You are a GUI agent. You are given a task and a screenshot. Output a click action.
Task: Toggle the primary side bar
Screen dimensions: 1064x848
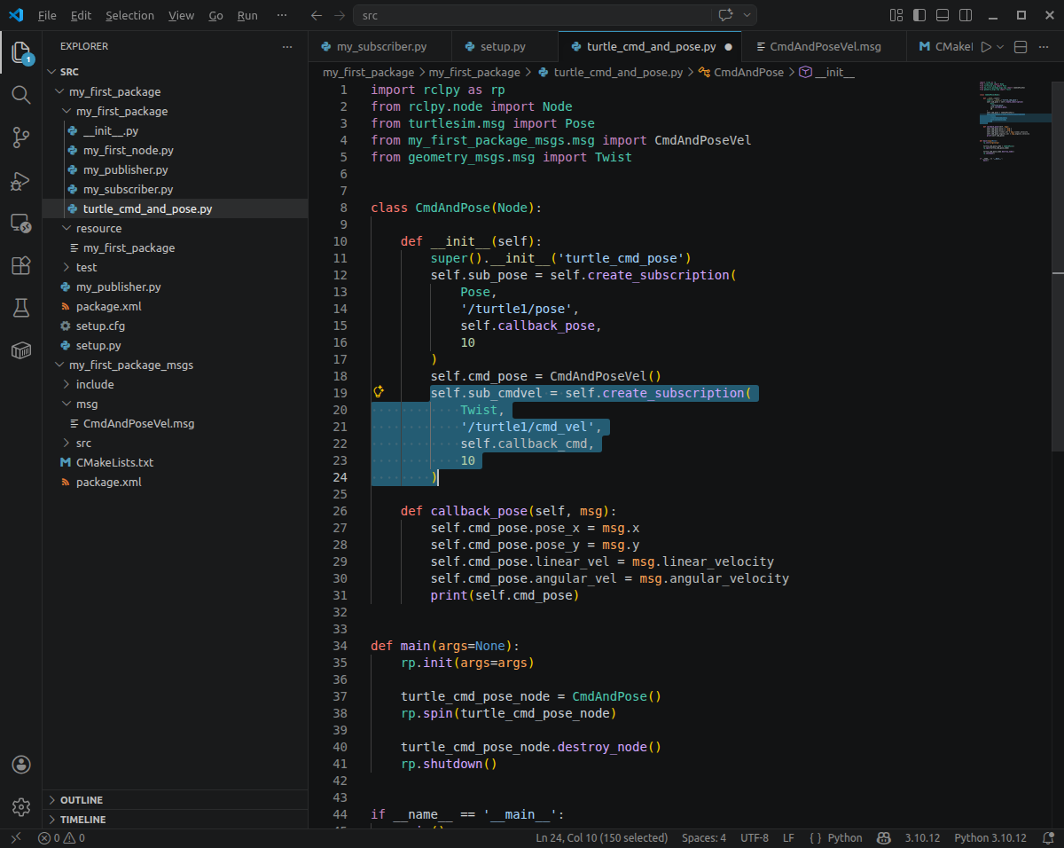point(919,16)
